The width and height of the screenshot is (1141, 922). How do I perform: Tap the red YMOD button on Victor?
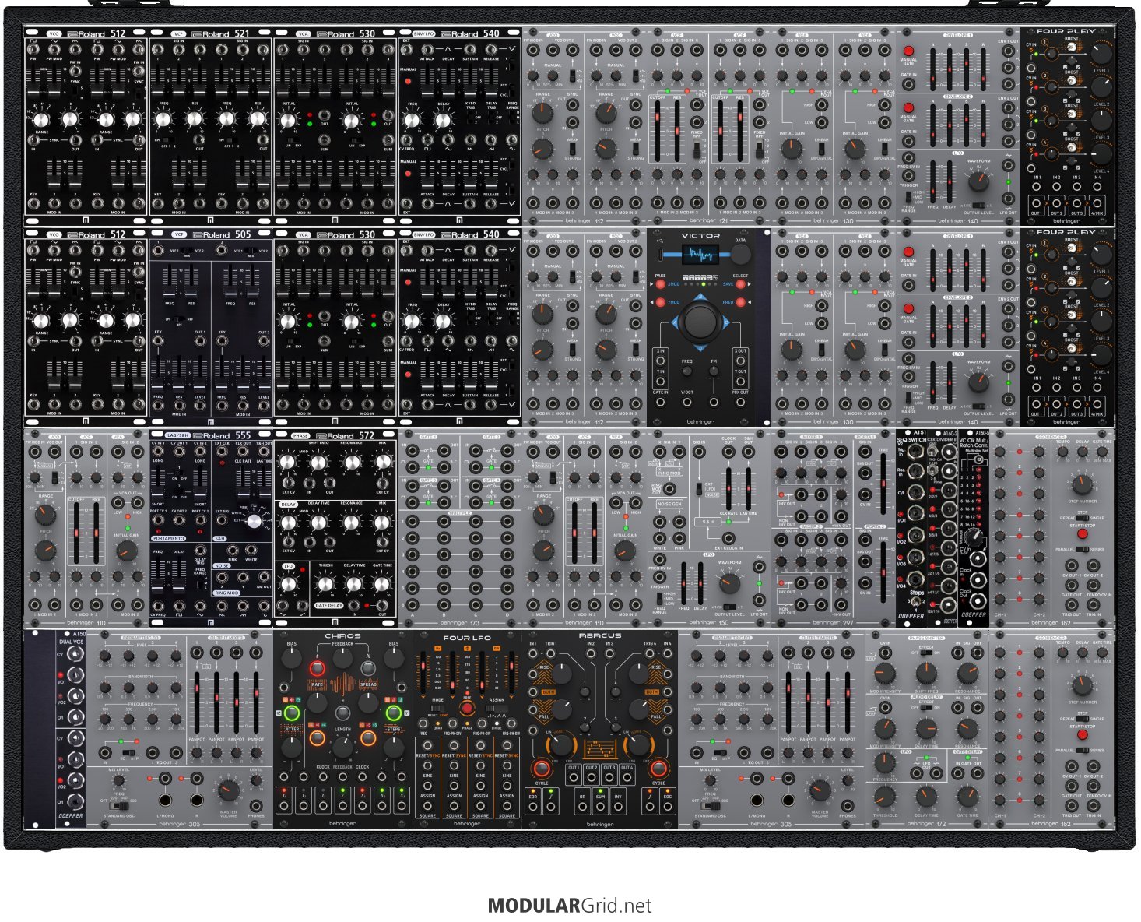tap(661, 302)
